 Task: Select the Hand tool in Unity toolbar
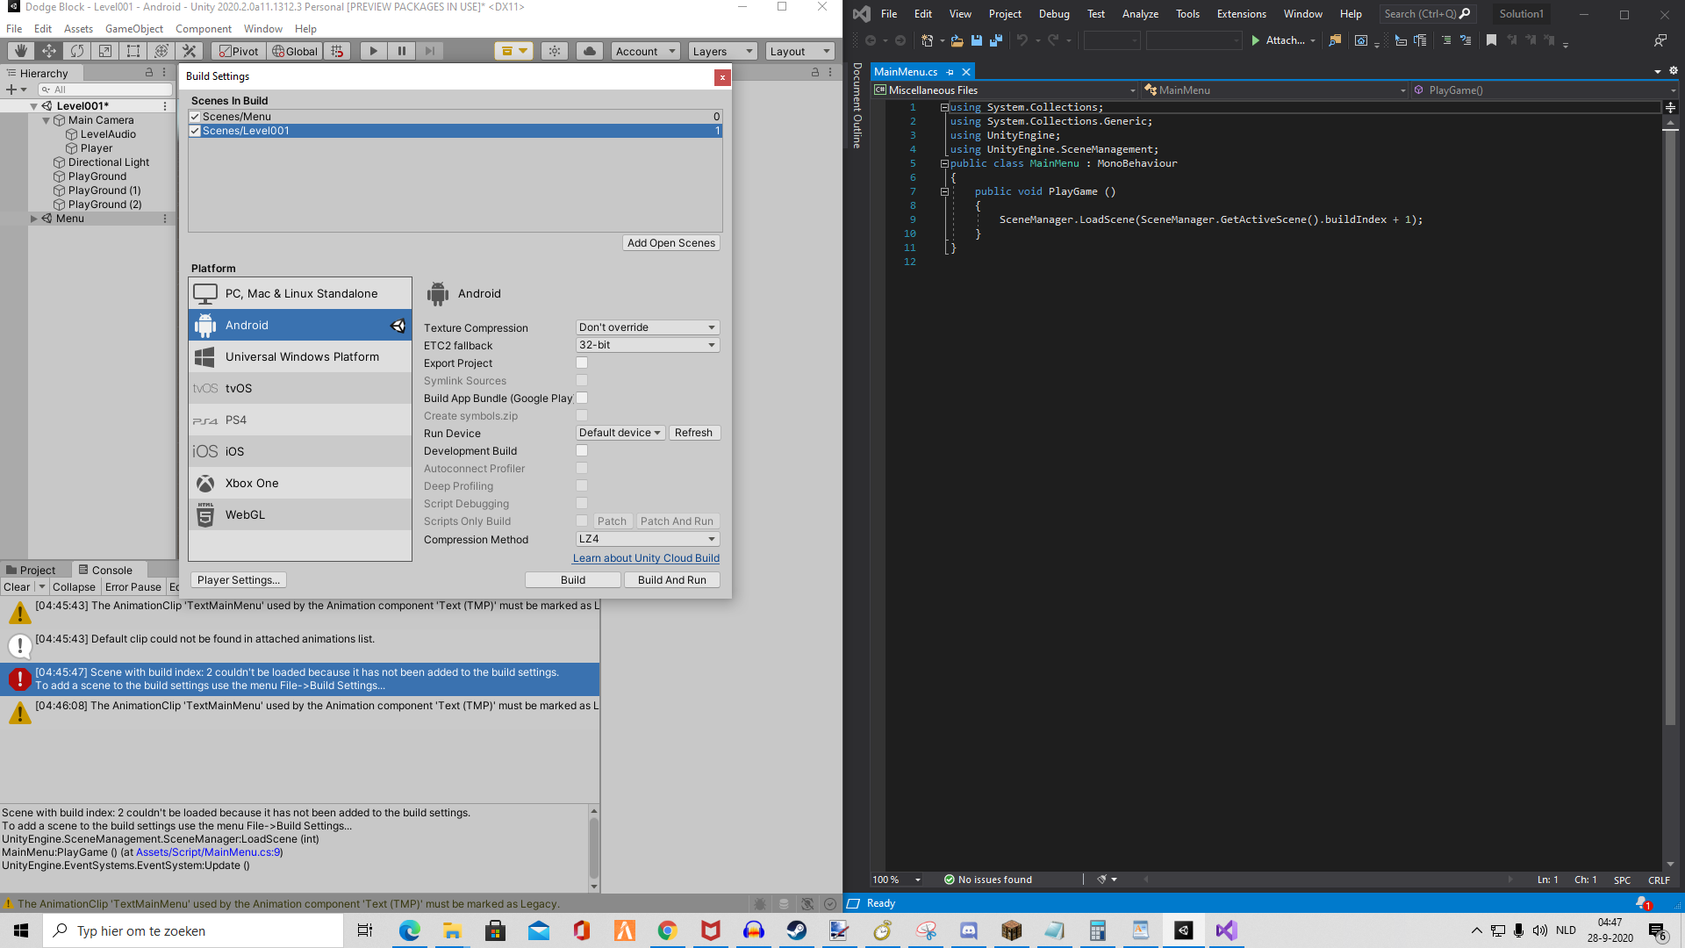pyautogui.click(x=21, y=51)
